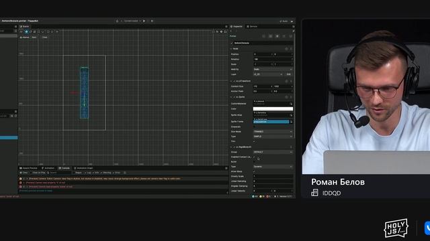Select the Scale gizmo tool
This screenshot has height=241, width=430.
pyautogui.click(x=34, y=31)
